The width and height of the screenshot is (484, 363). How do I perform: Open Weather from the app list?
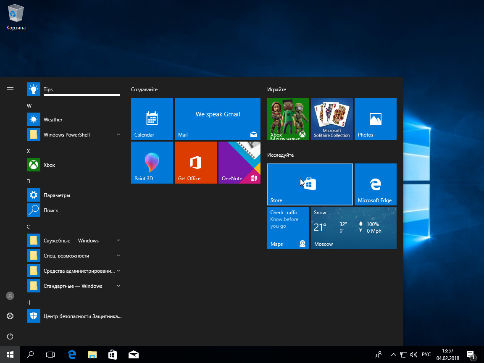point(53,120)
